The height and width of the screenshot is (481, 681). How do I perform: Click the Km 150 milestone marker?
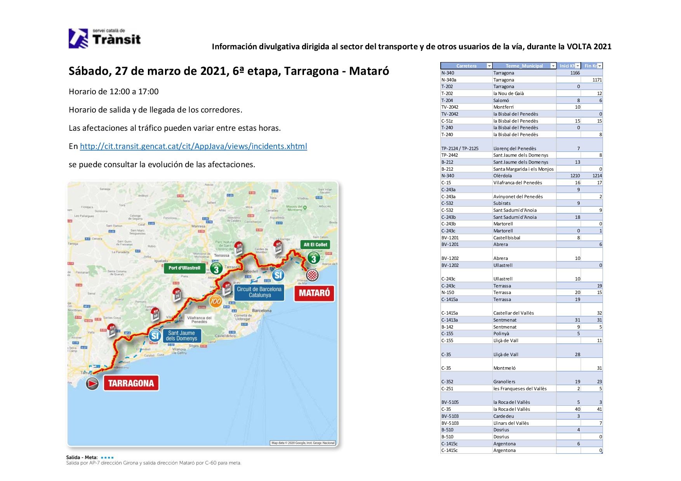278,246
